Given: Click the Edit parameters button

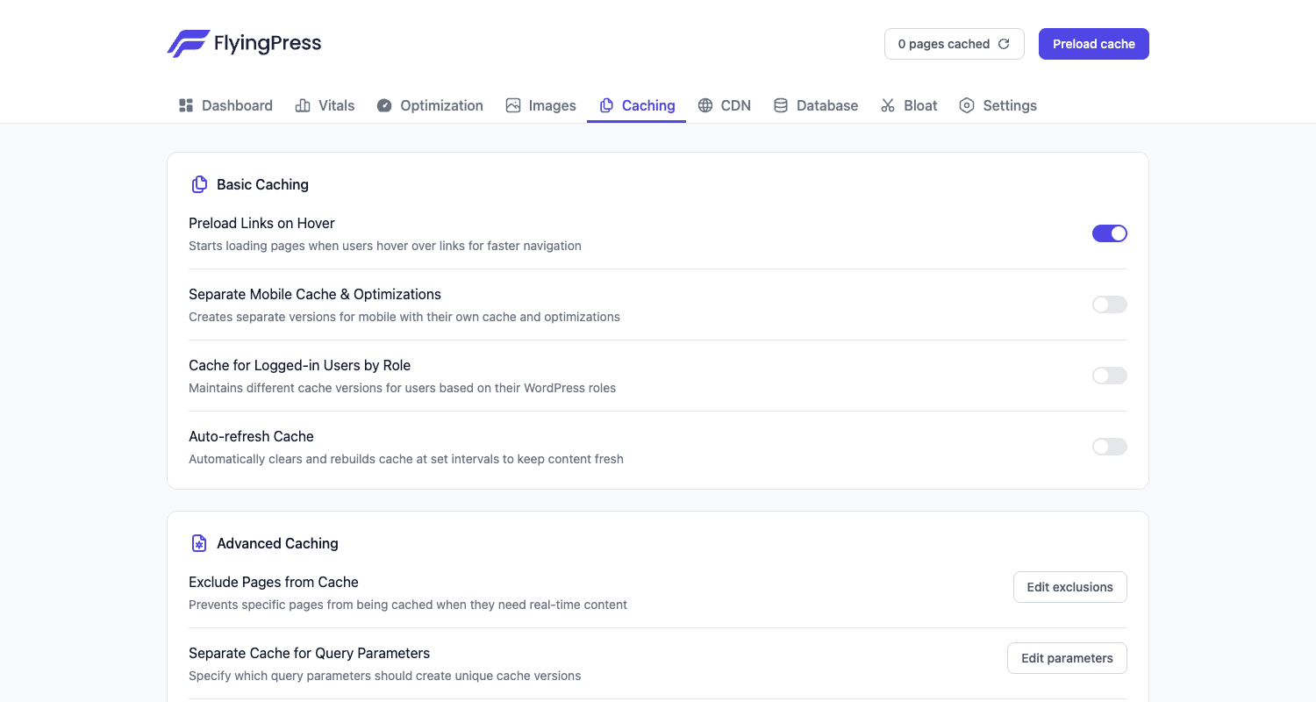Looking at the screenshot, I should pos(1067,658).
